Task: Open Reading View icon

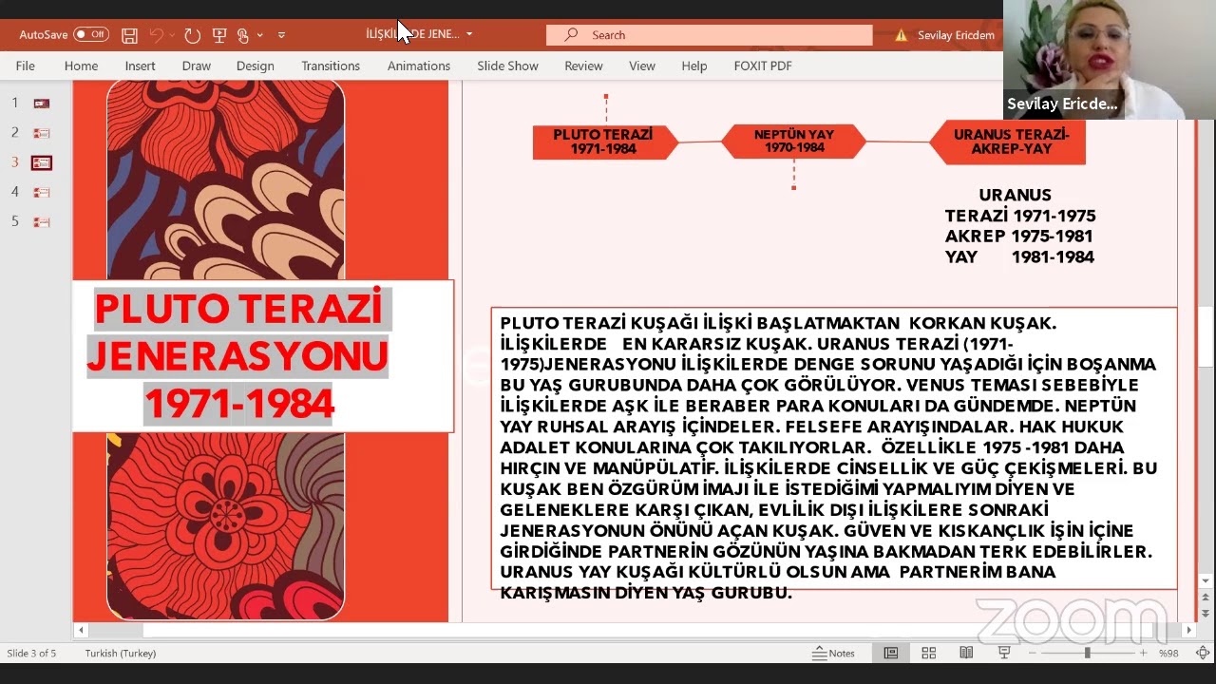Action: click(966, 653)
